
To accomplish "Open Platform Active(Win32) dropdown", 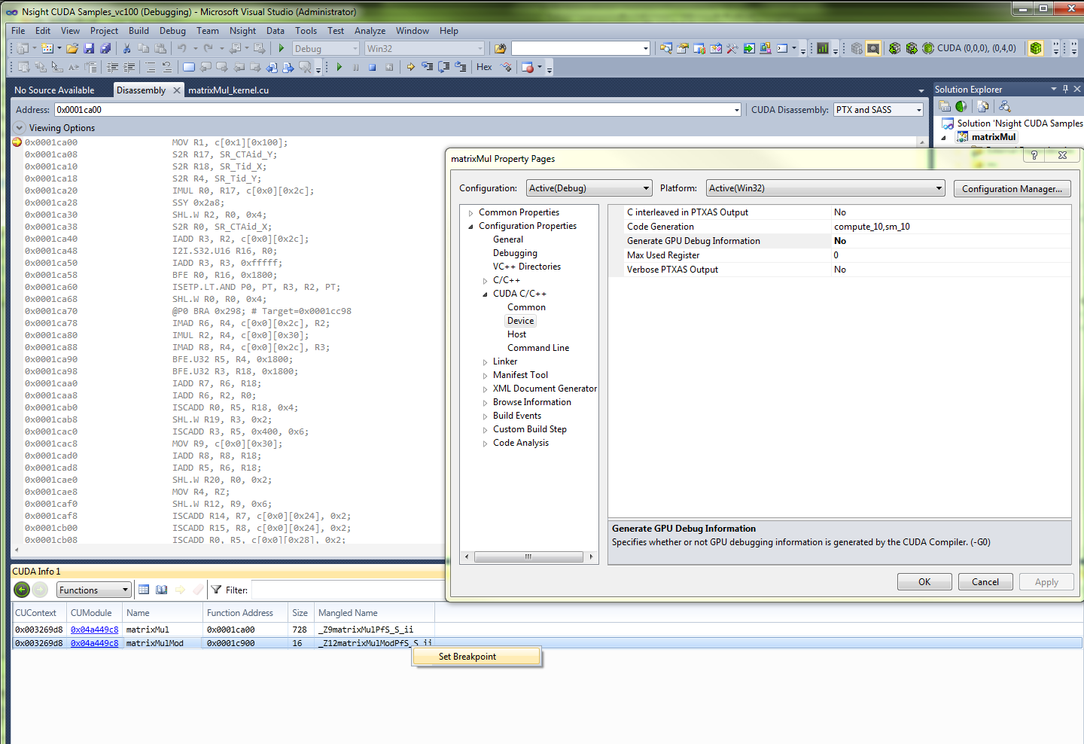I will (826, 188).
